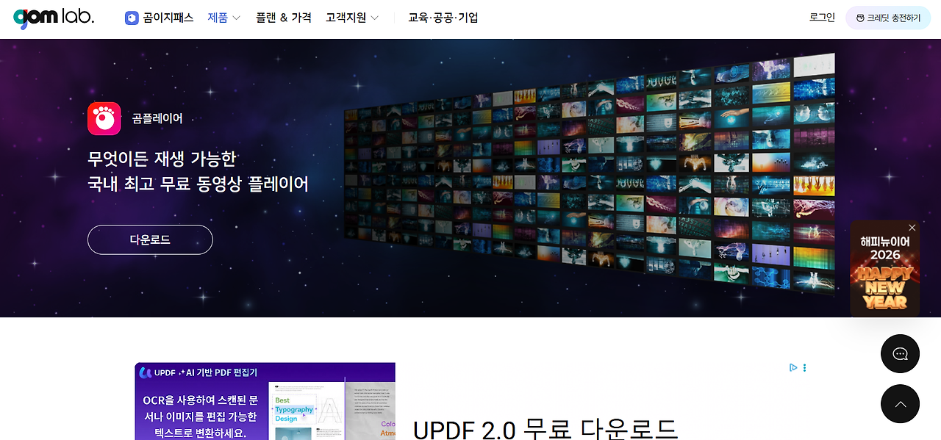Click the GOM Lab logo

(x=54, y=18)
